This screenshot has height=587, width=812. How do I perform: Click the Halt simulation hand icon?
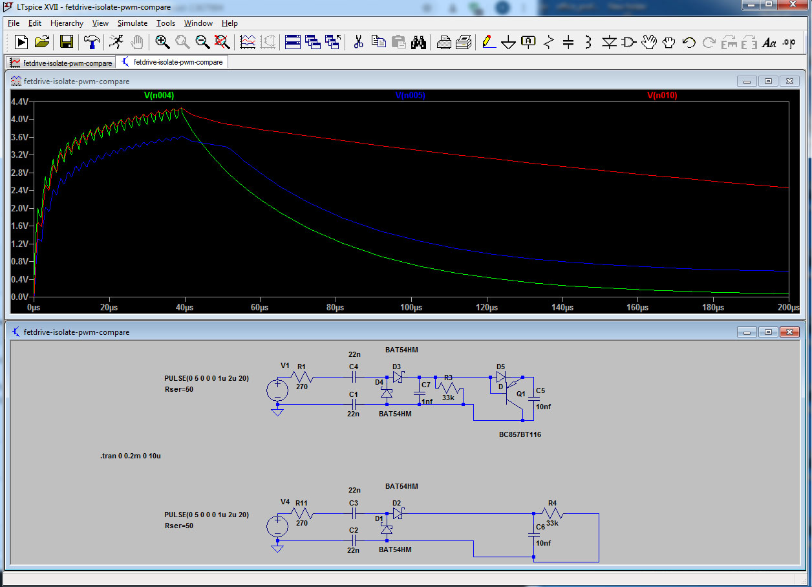136,42
